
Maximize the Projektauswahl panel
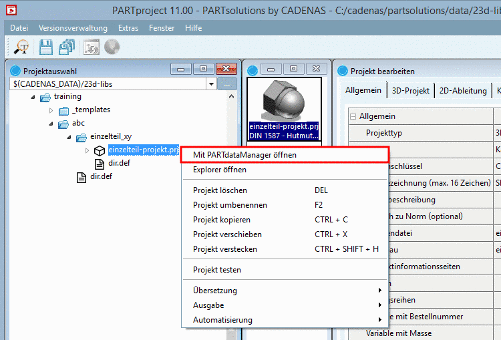[x=203, y=69]
